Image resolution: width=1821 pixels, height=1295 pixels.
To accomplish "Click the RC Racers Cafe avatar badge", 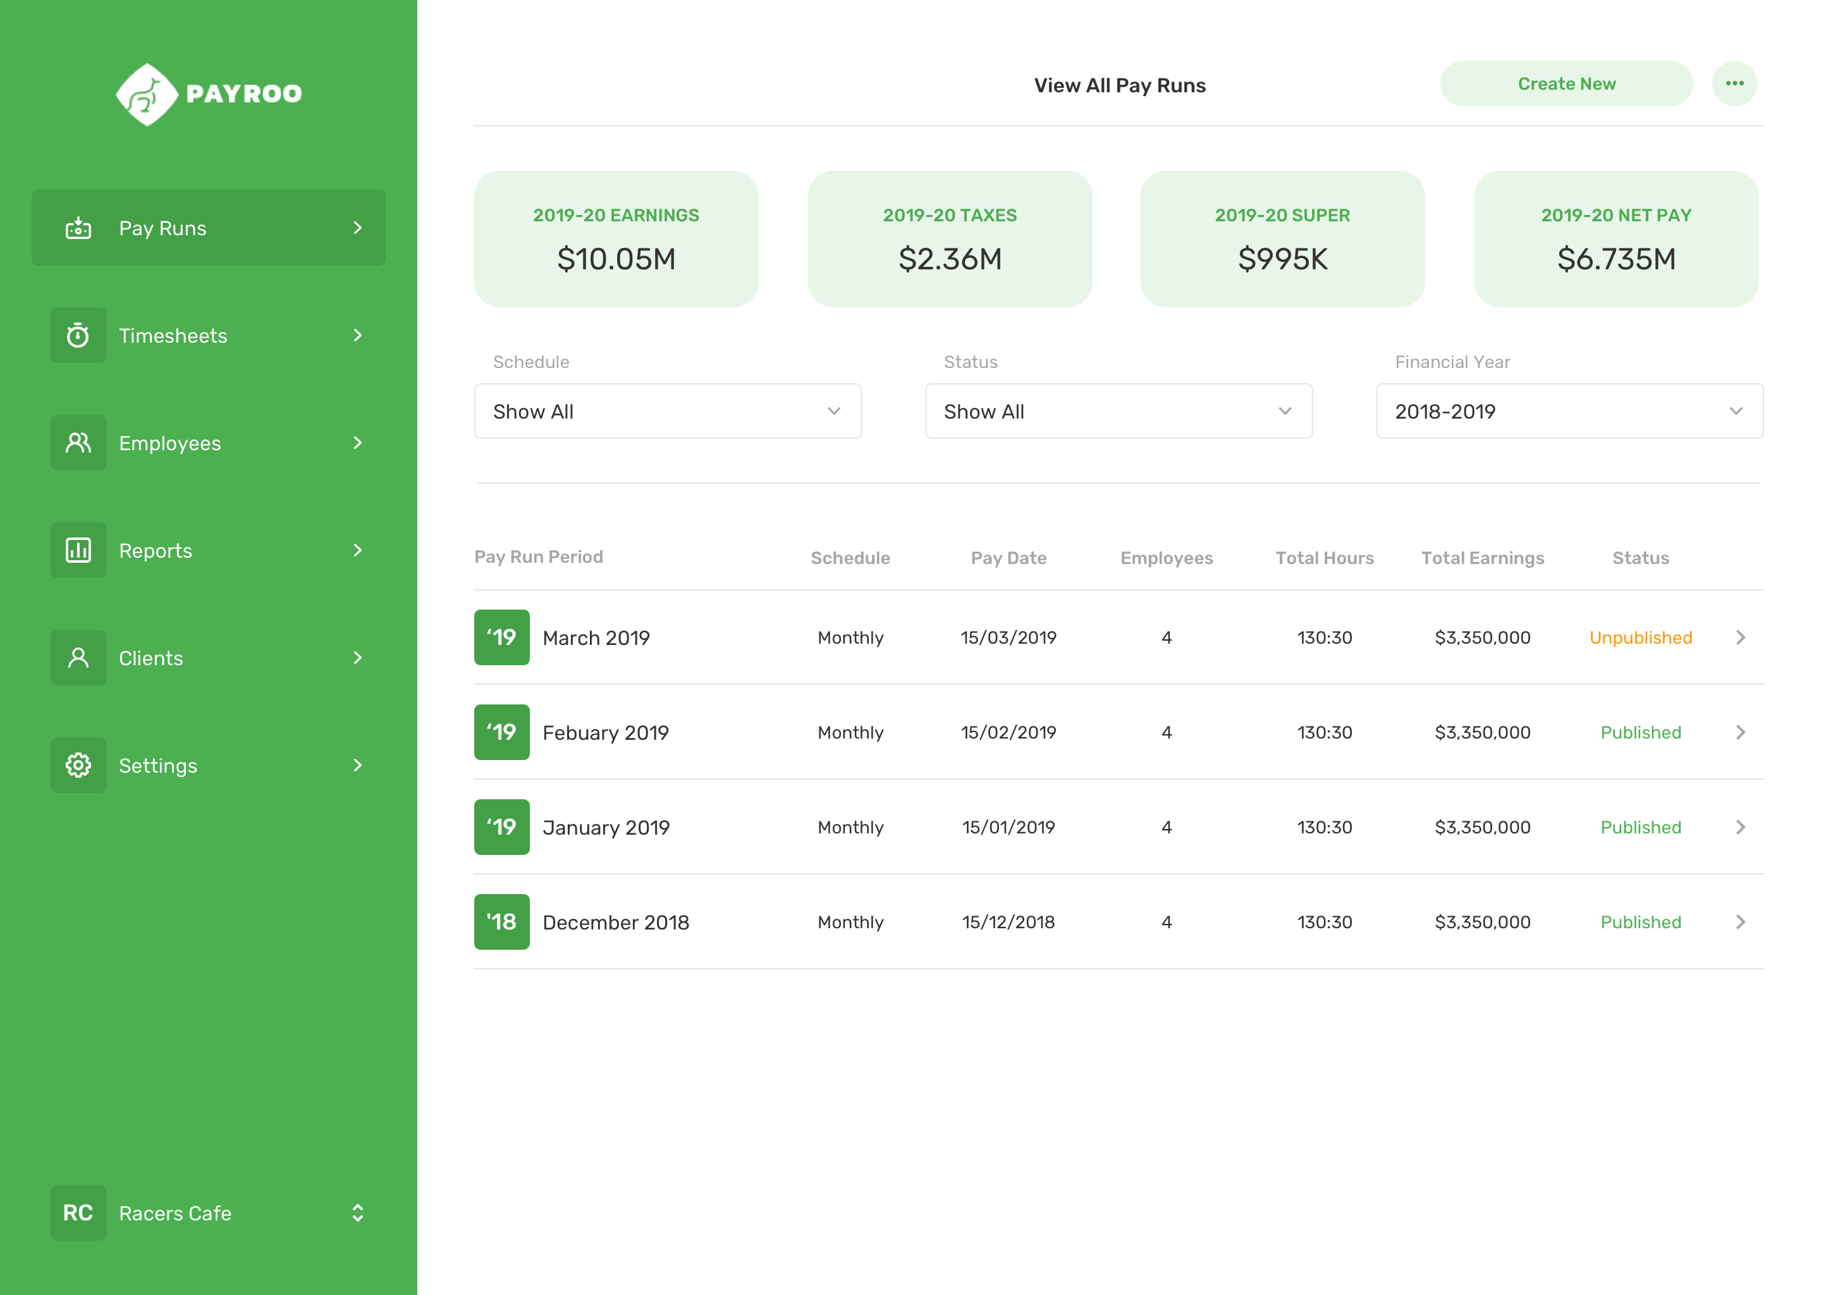I will (78, 1213).
